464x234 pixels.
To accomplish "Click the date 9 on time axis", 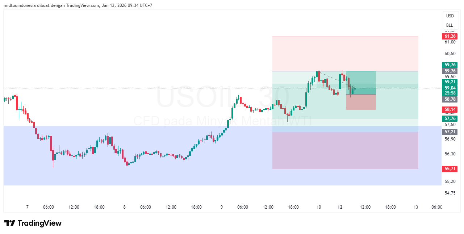I will coord(221,207).
